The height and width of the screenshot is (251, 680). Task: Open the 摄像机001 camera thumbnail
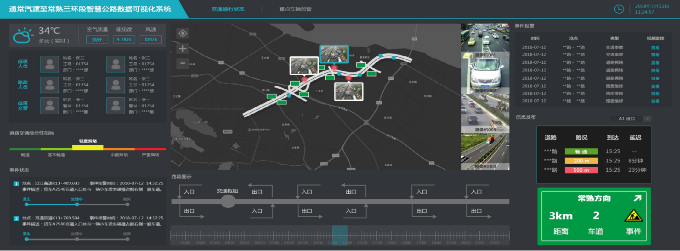click(485, 38)
